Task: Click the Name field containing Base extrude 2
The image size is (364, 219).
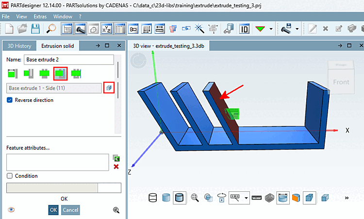Action: [x=69, y=60]
